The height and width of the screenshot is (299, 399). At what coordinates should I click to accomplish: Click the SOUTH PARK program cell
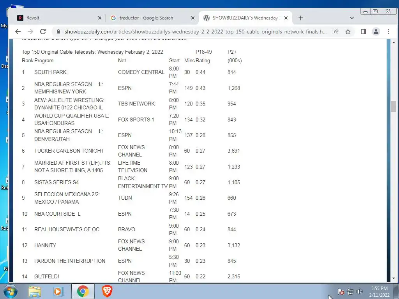point(50,72)
